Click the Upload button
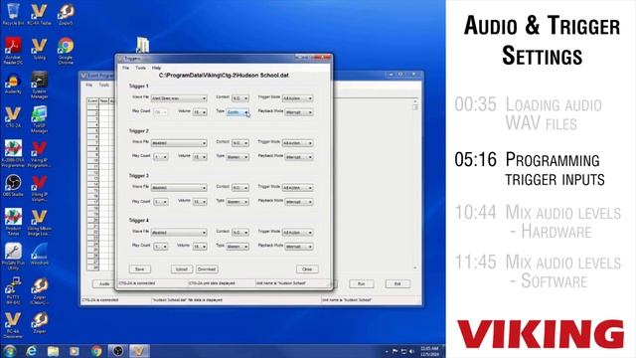The height and width of the screenshot is (358, 636). tap(182, 269)
